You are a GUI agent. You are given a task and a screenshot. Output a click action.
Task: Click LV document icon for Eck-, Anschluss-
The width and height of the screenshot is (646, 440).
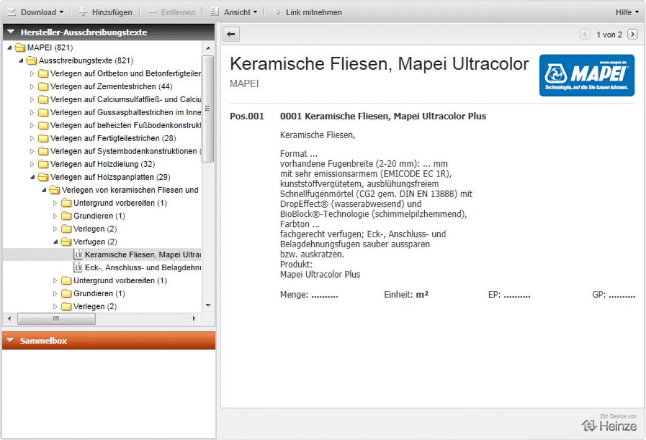pyautogui.click(x=78, y=267)
